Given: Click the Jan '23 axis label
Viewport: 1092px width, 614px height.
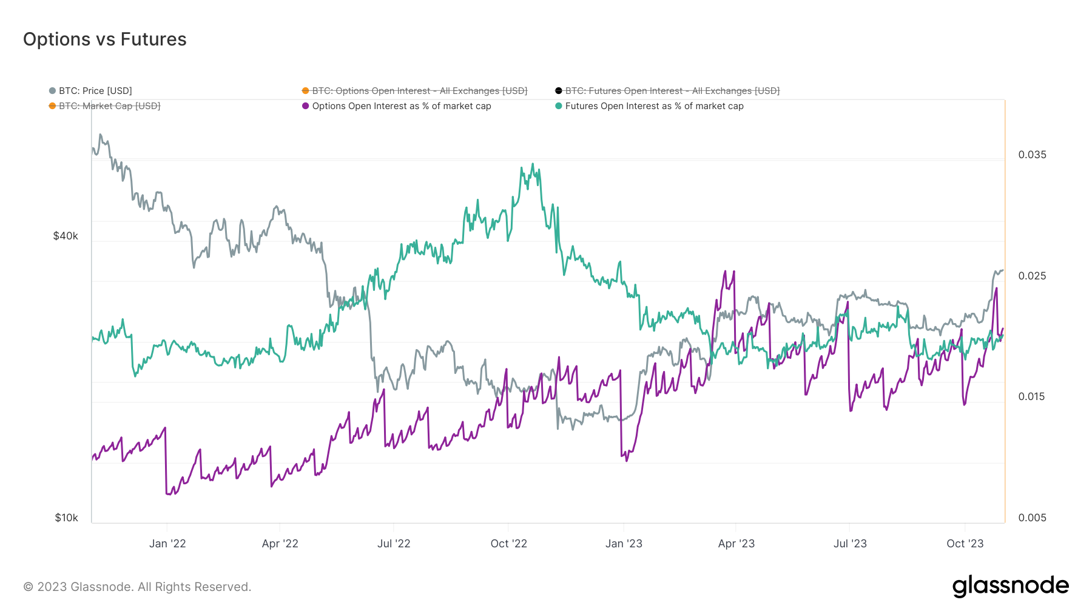Looking at the screenshot, I should click(624, 544).
